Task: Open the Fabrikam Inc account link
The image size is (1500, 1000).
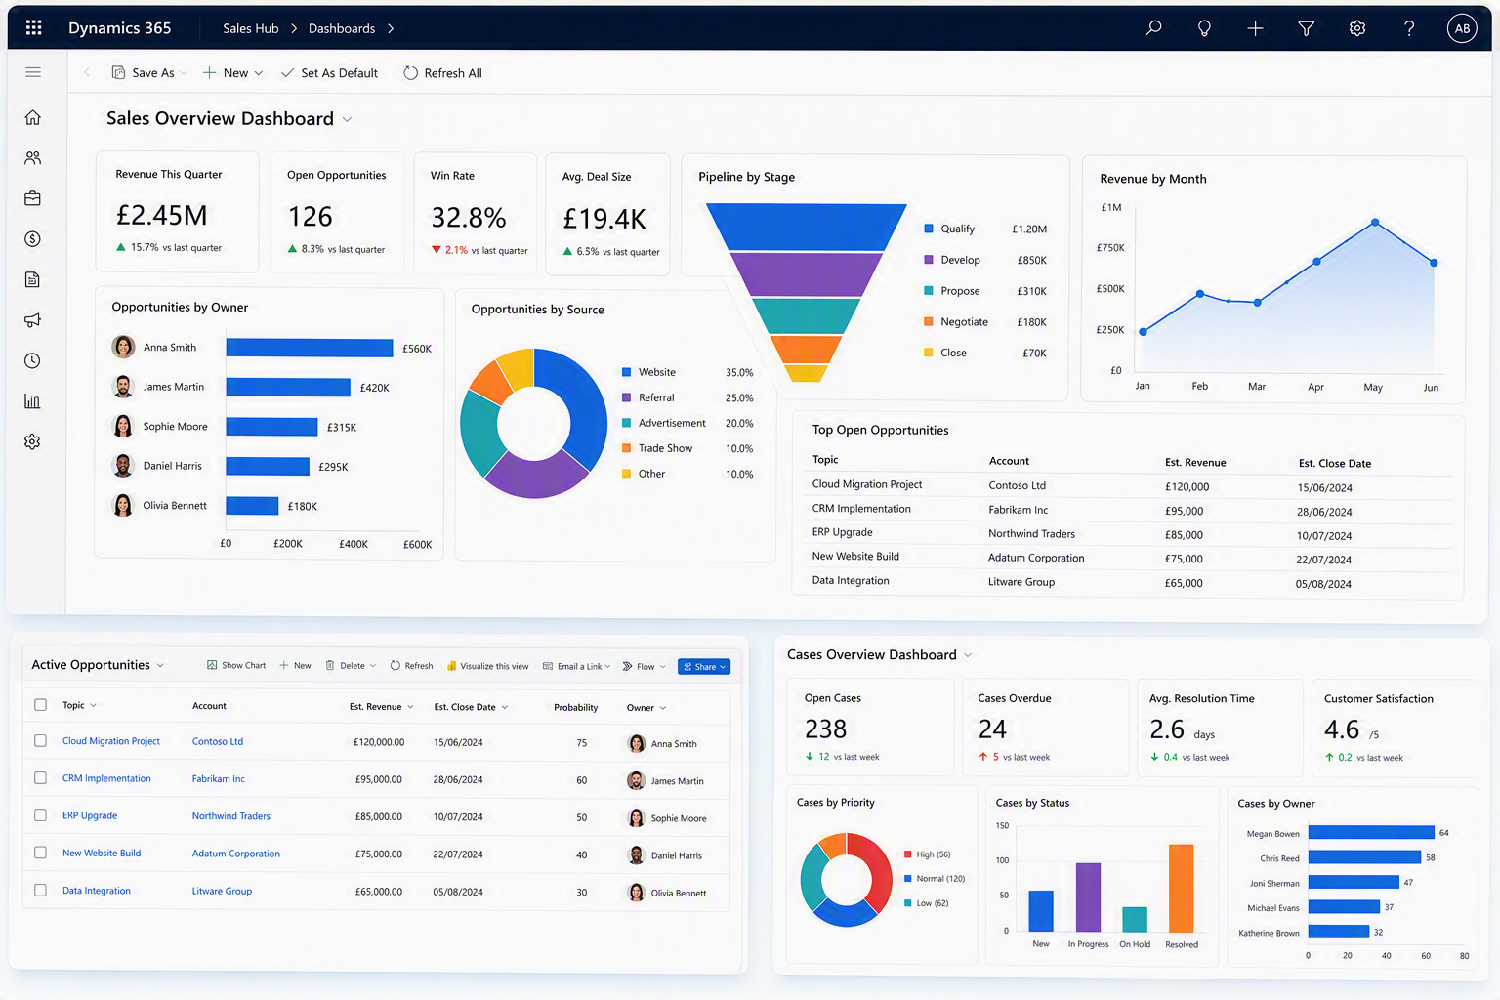Action: 219,778
